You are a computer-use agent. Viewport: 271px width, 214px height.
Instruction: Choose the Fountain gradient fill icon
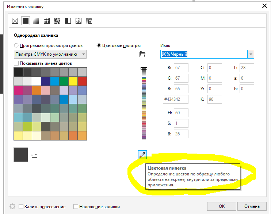click(x=36, y=21)
